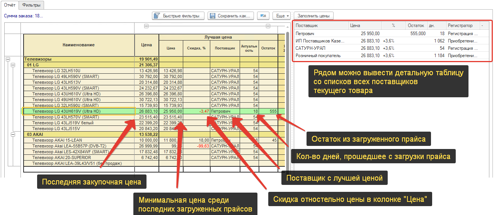This screenshot has width=494, height=215.
Task: Open the Отчёт tab
Action: [9, 5]
